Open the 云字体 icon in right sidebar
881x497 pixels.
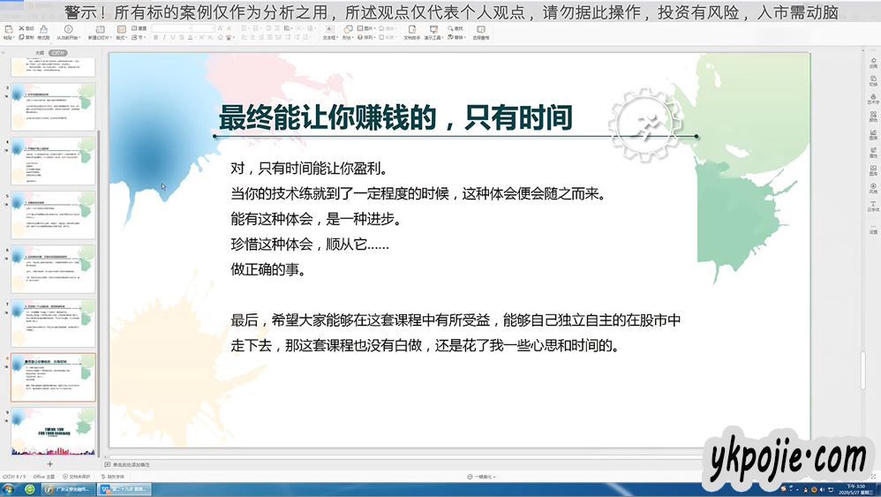tap(873, 206)
